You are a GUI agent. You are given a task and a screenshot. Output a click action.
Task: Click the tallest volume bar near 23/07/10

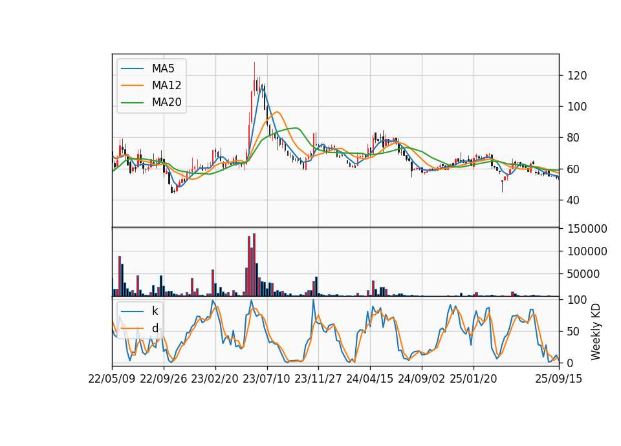tap(254, 265)
